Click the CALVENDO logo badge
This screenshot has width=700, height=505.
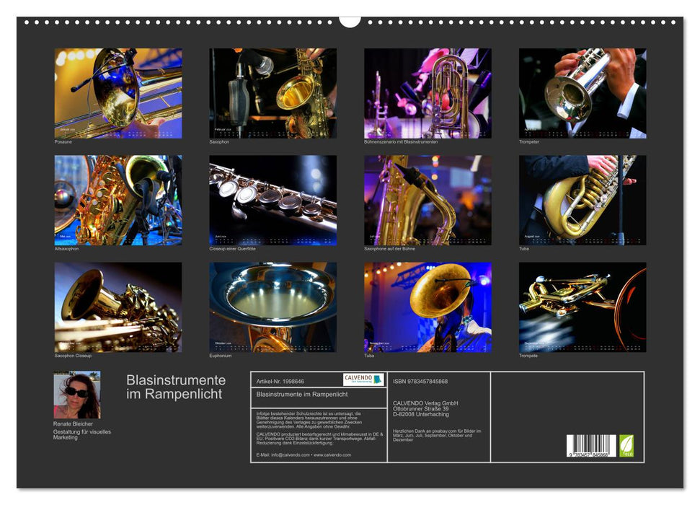tap(363, 379)
